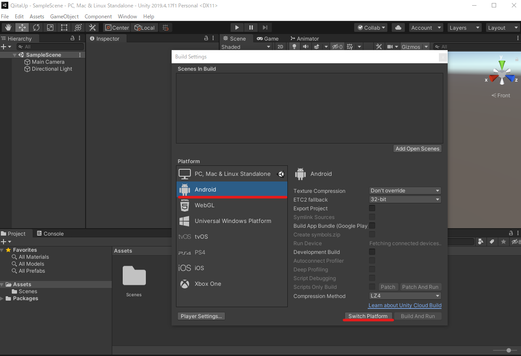
Task: Open Collab dropdown
Action: coord(371,27)
